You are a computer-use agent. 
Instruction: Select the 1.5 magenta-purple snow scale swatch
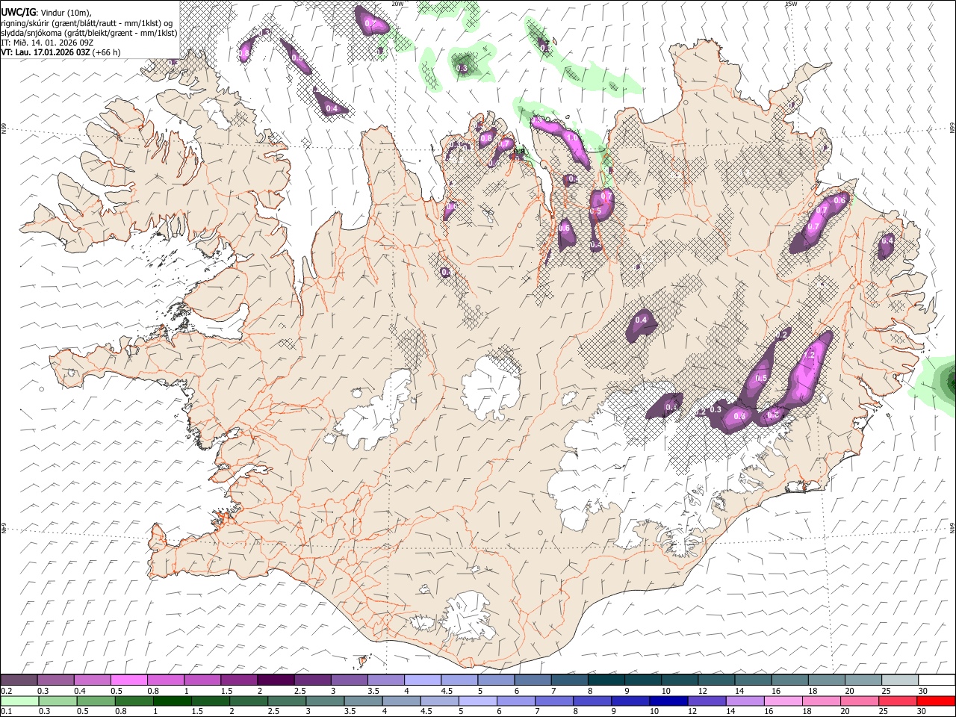(x=239, y=680)
